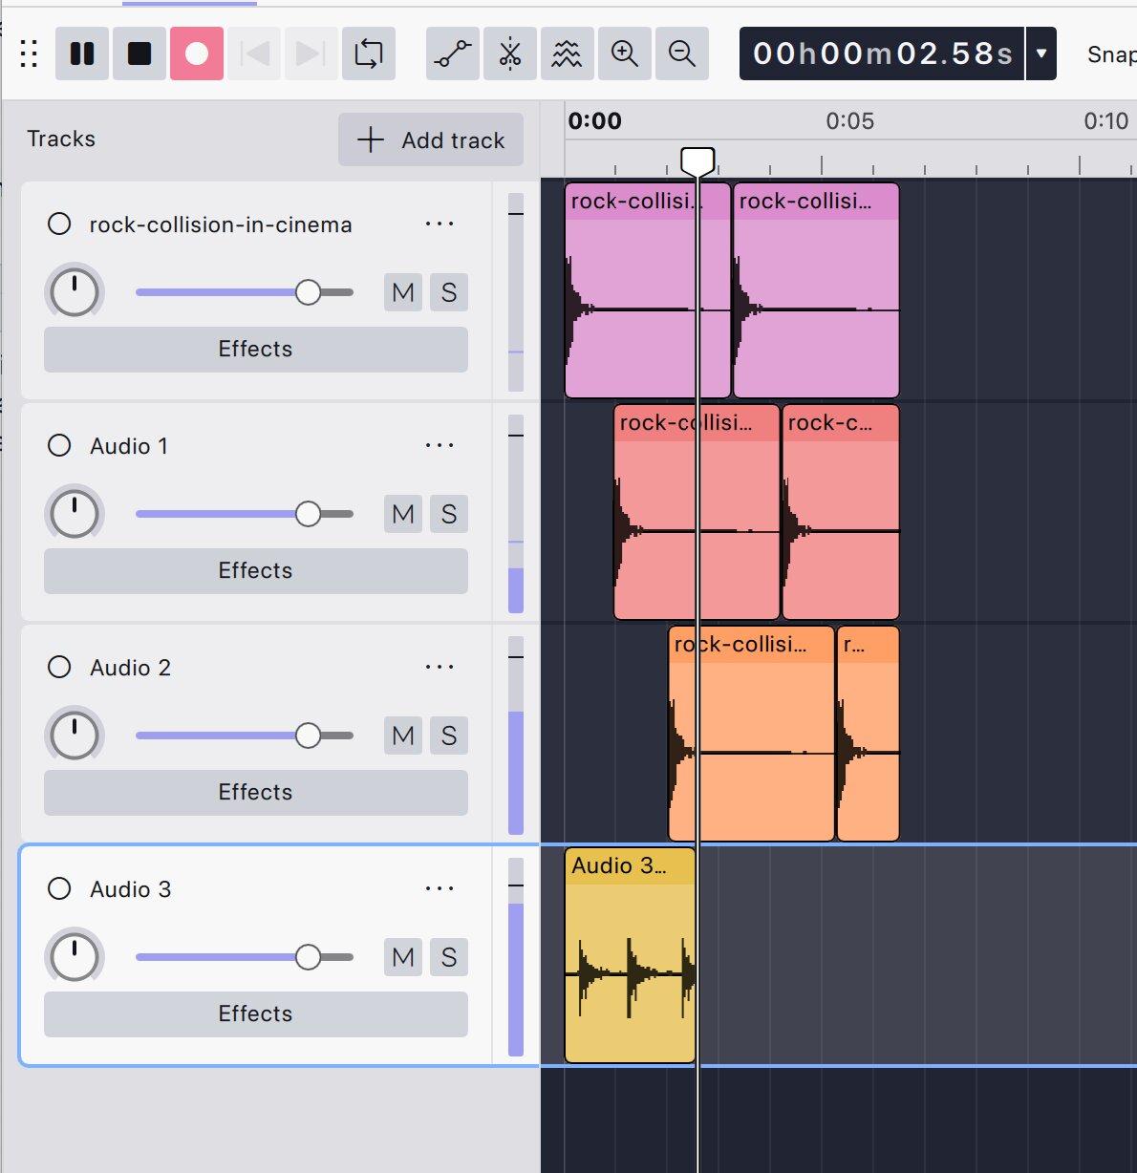The height and width of the screenshot is (1173, 1137).
Task: Click the Audio 3 track name
Action: pyautogui.click(x=130, y=889)
